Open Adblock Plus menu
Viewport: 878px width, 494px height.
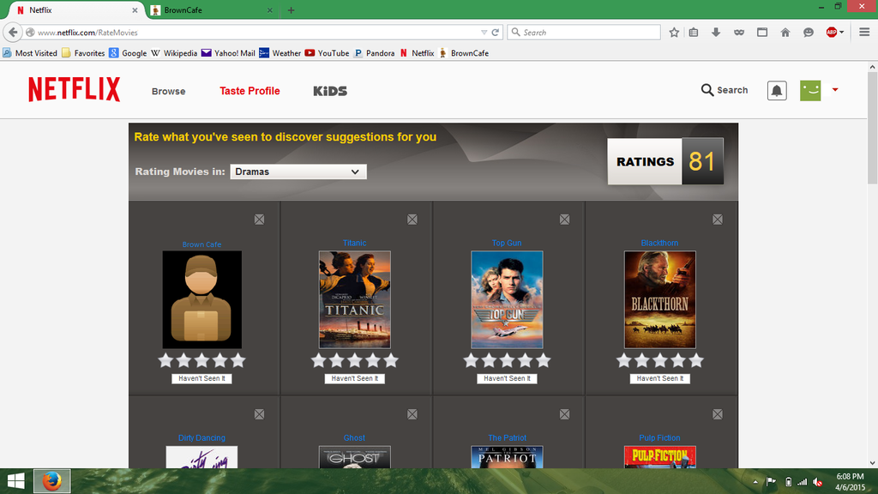tap(834, 33)
